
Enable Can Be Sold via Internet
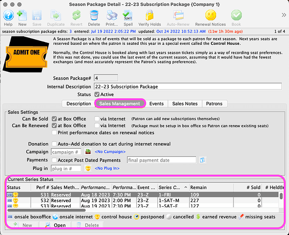97,119
